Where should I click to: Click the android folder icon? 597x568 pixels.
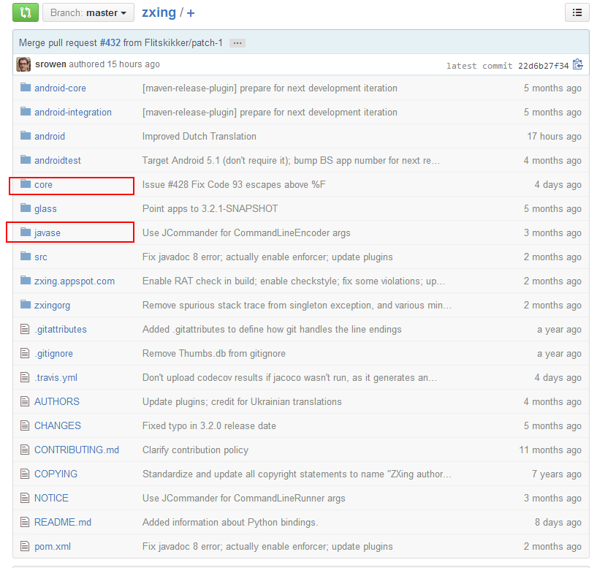coord(26,135)
